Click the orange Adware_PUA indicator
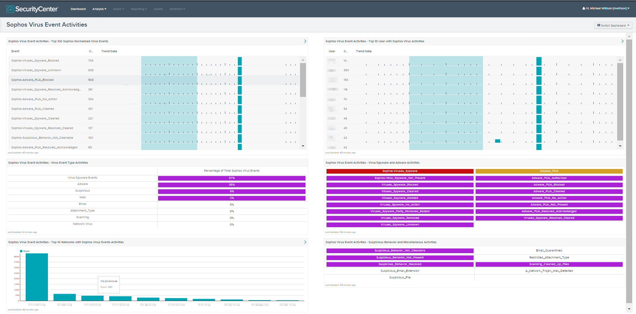 [x=549, y=171]
